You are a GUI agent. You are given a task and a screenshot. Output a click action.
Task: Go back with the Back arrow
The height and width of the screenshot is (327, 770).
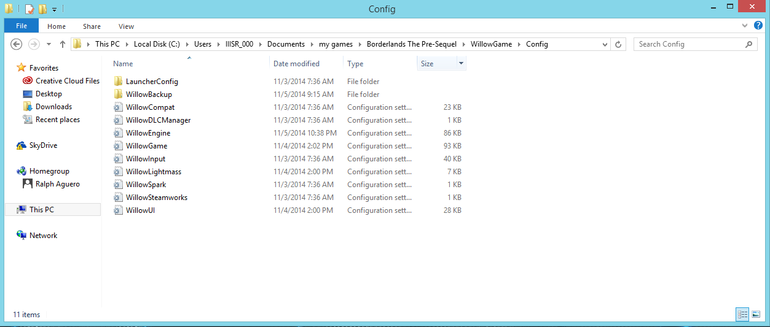click(x=17, y=44)
